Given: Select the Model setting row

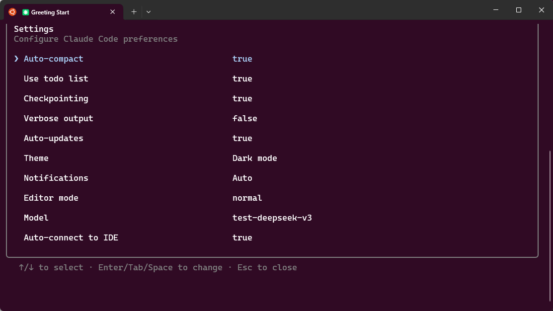Looking at the screenshot, I should pyautogui.click(x=36, y=218).
